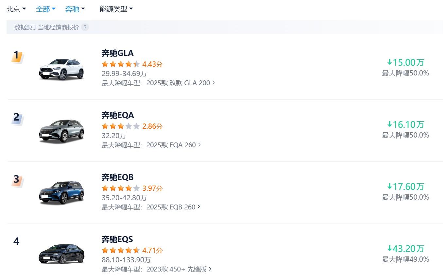Expand the 能源类型 dropdown

(116, 9)
